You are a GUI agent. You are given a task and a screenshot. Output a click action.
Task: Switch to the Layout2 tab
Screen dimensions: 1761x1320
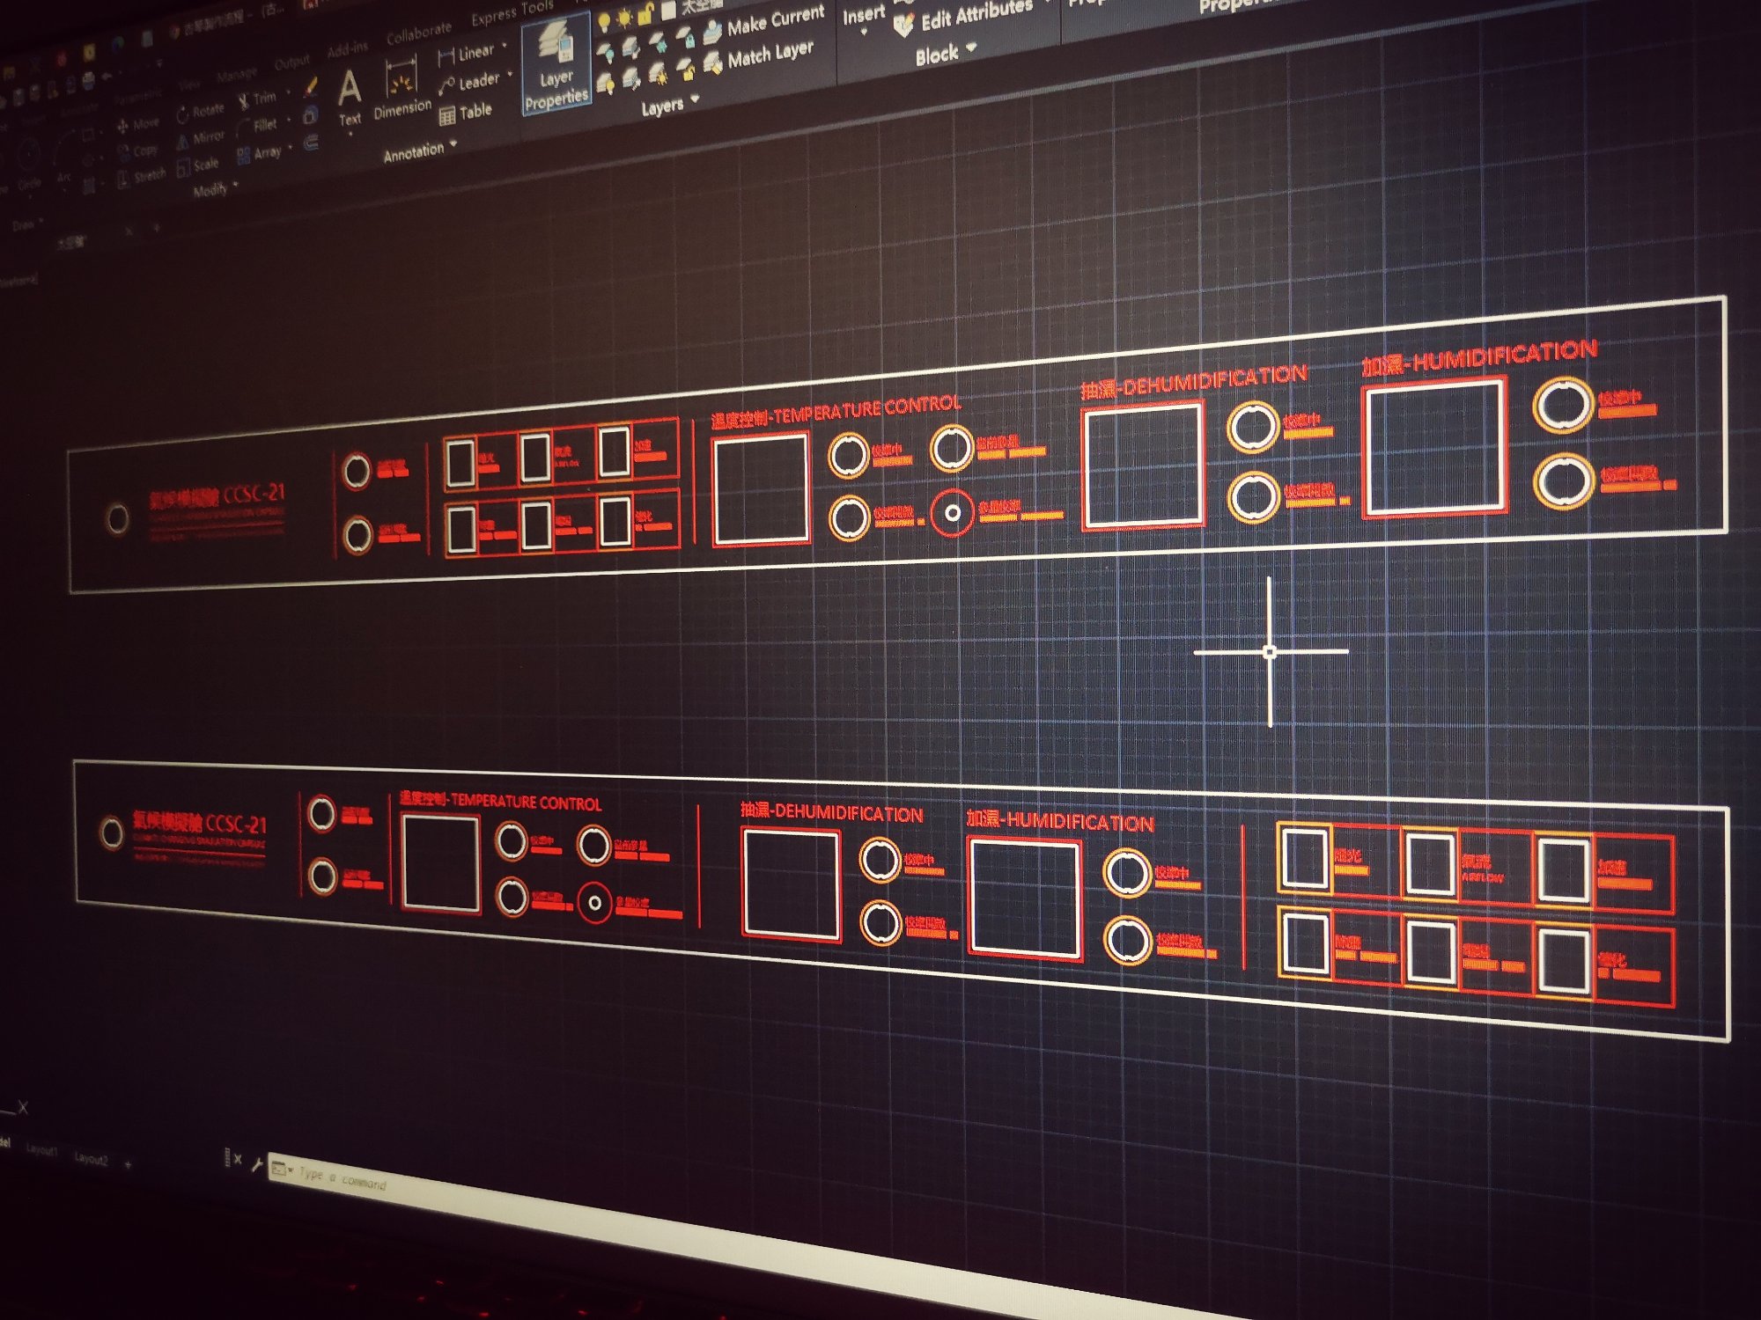pos(91,1158)
